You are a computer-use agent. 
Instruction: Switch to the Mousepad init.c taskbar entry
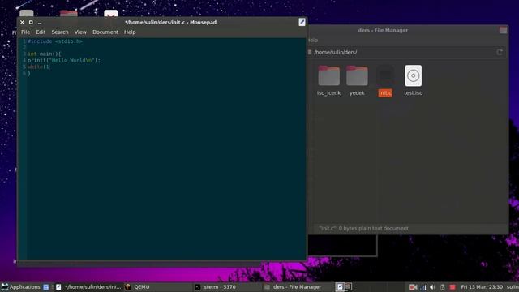pos(88,286)
